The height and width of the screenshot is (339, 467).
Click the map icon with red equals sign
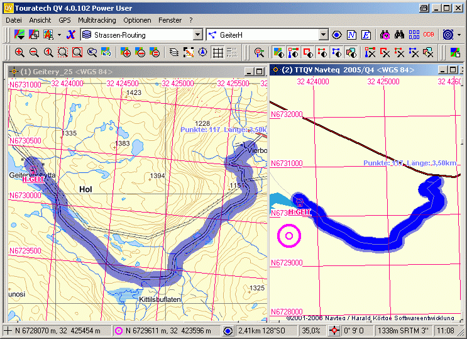[x=155, y=53]
